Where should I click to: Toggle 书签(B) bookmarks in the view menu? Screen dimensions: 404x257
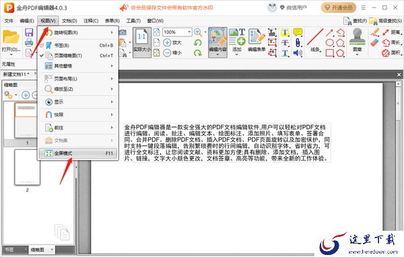click(x=78, y=45)
